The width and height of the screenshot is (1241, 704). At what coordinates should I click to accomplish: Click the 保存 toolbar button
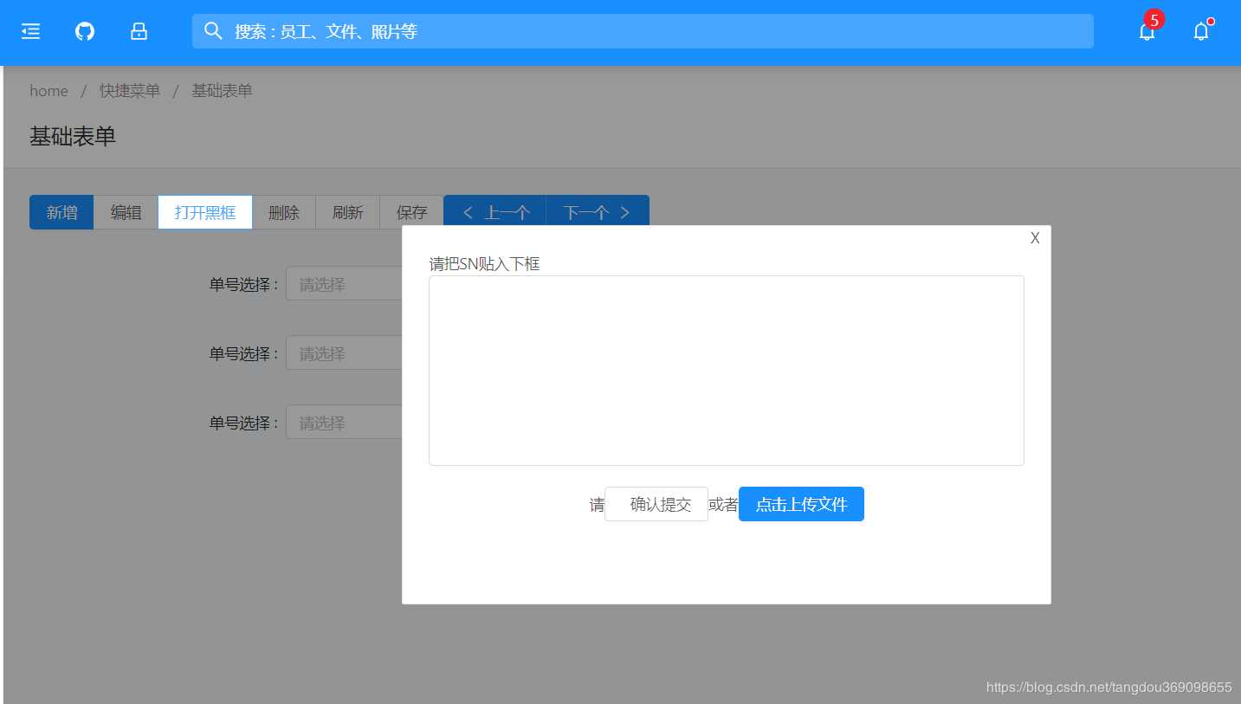pyautogui.click(x=411, y=212)
